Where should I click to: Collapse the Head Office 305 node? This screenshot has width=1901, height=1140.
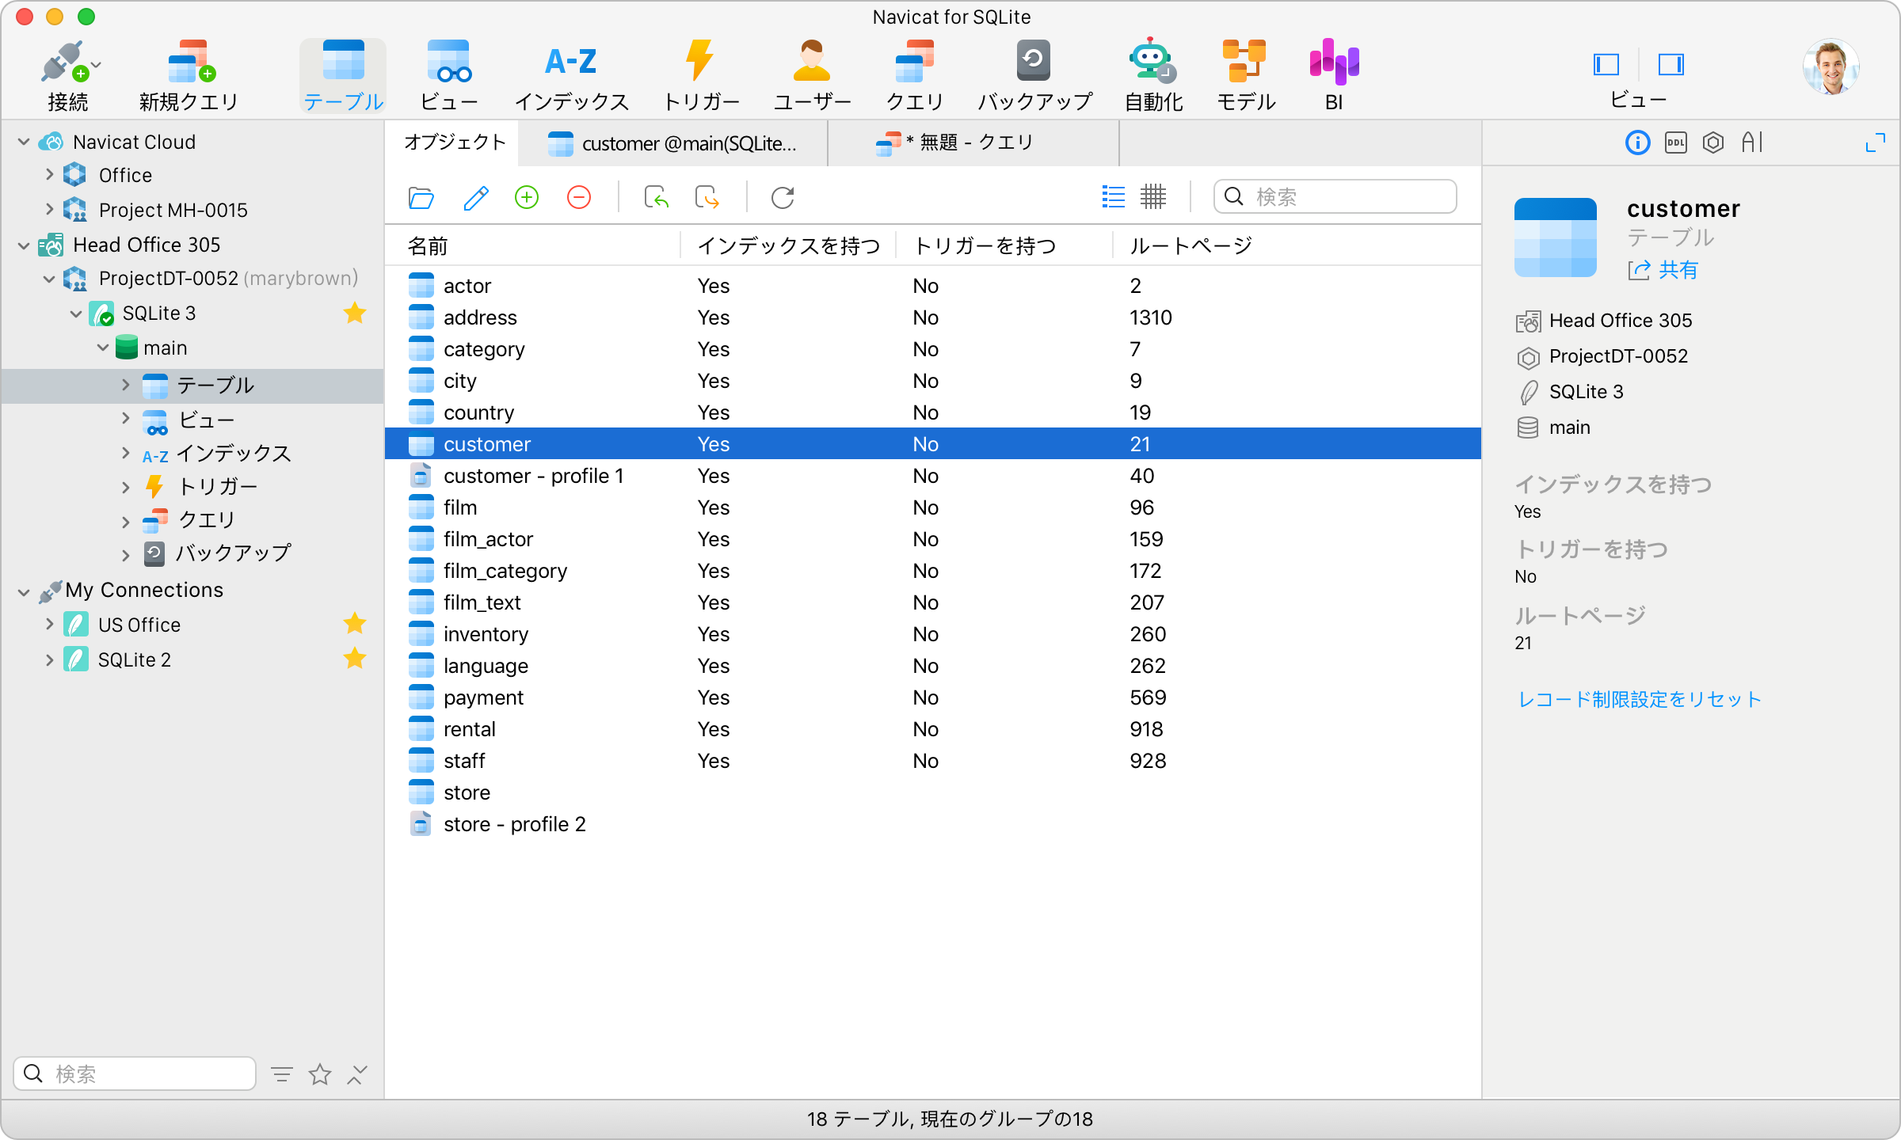click(24, 245)
